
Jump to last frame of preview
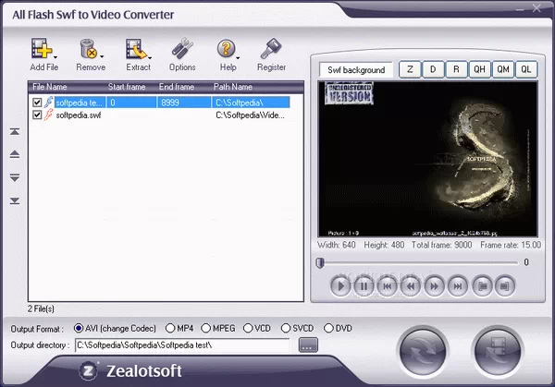pyautogui.click(x=458, y=286)
